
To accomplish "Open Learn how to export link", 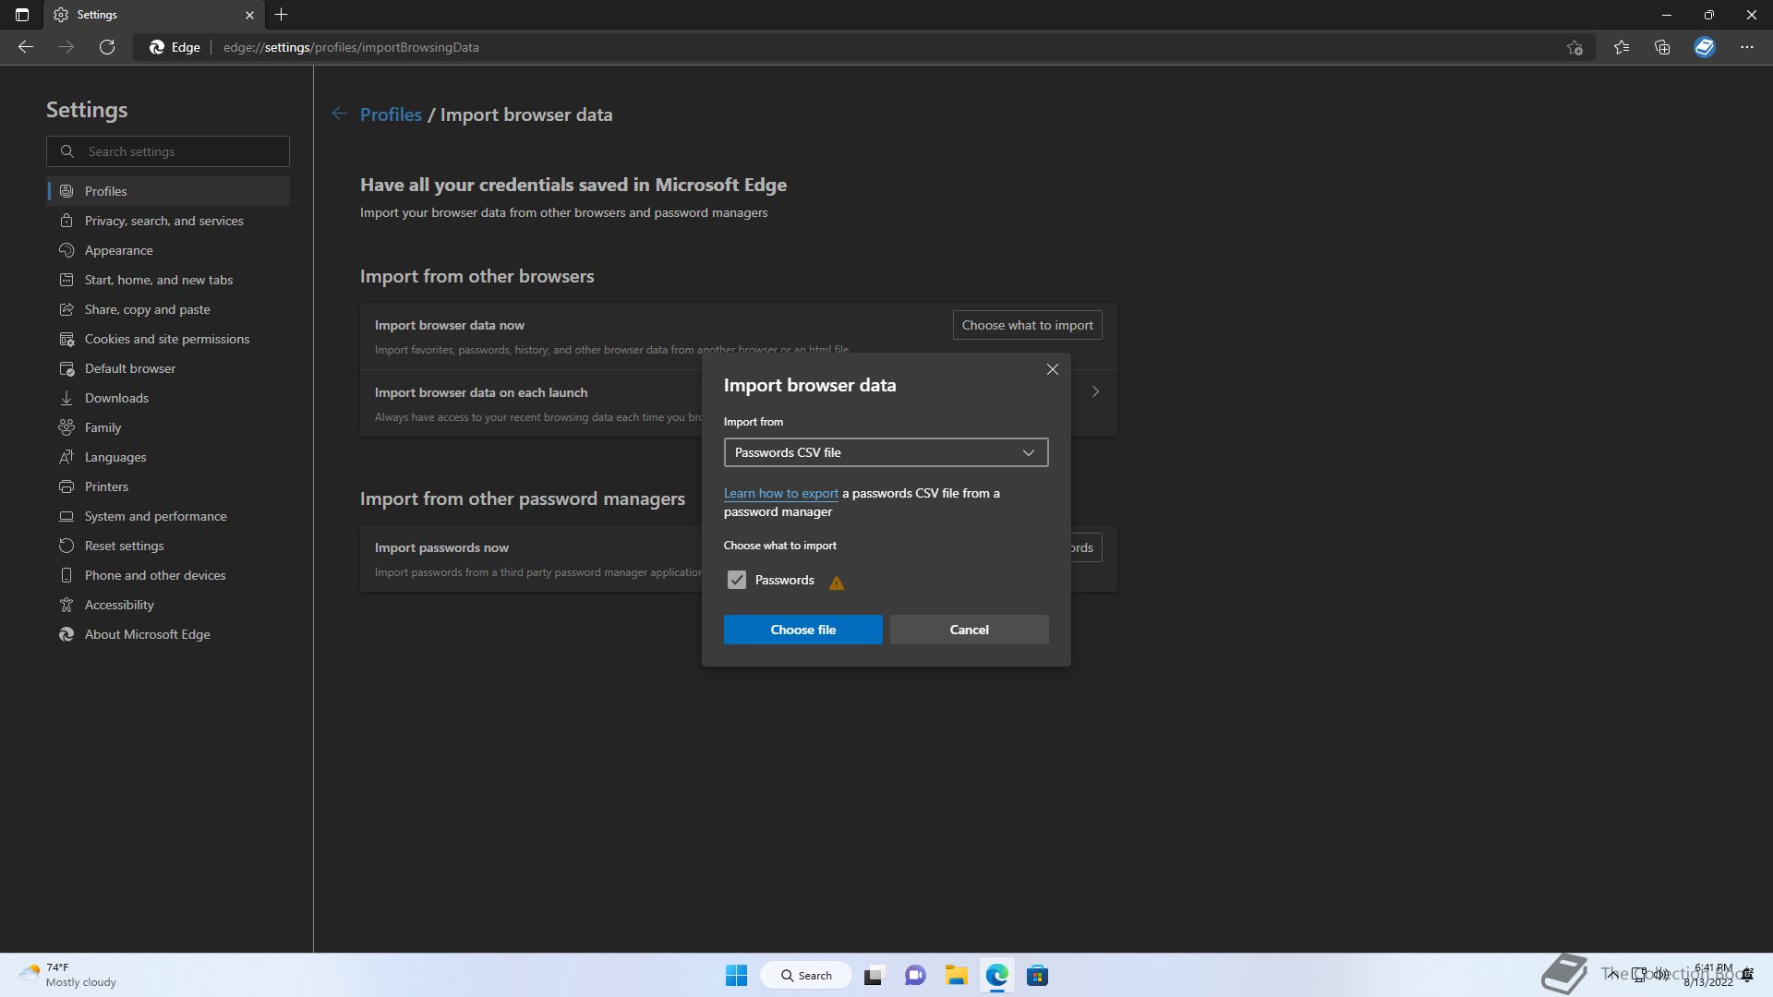I will pyautogui.click(x=780, y=493).
